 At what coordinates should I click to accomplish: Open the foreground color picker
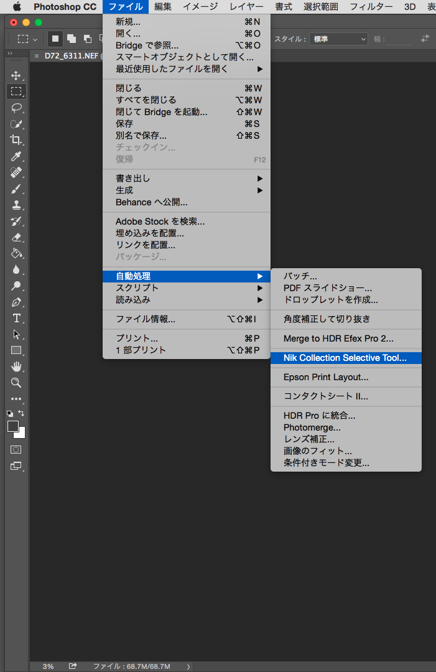point(12,426)
